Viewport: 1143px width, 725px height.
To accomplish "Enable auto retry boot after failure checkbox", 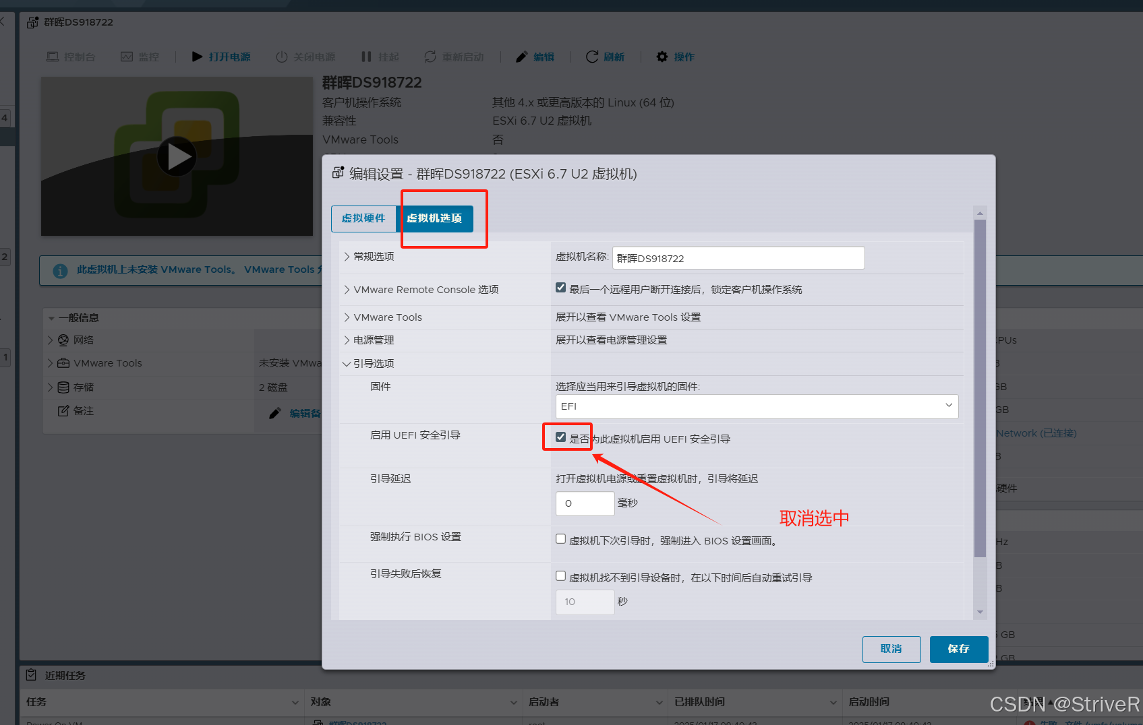I will (x=560, y=576).
